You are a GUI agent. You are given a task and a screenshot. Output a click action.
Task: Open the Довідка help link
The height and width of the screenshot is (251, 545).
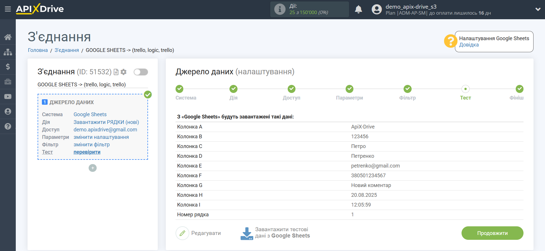click(469, 45)
